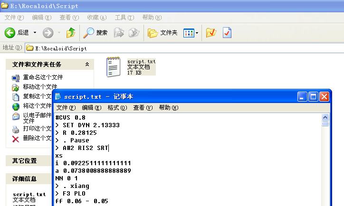The width and height of the screenshot is (344, 206).
Task: Click the publish file to web icon
Action: [x=16, y=106]
